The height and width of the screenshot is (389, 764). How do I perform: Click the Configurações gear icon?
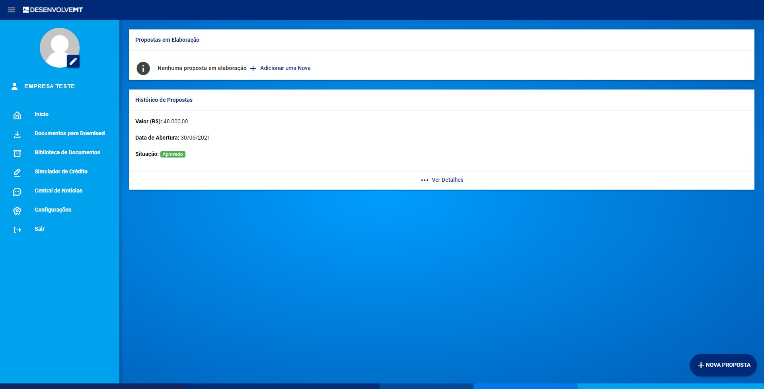click(x=17, y=211)
